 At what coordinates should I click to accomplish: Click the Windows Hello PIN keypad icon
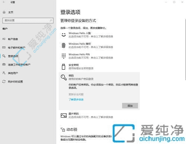64,56
